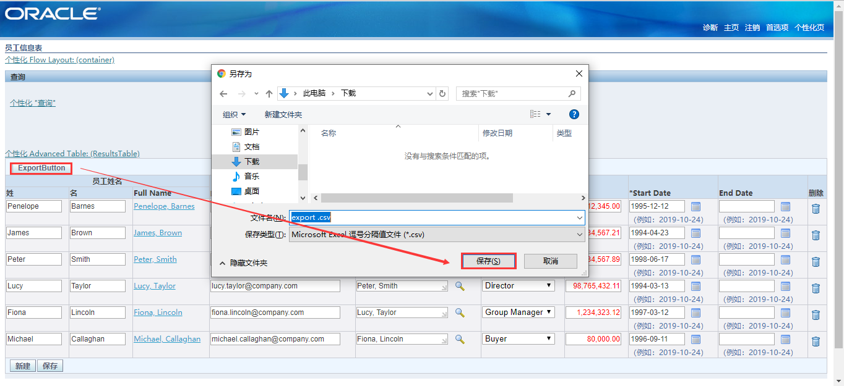Close the 另存为 dialog
This screenshot has height=386, width=844.
(x=579, y=73)
